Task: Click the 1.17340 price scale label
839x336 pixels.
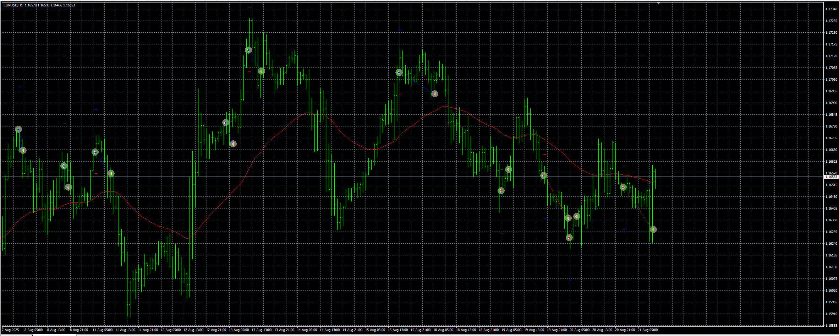Action: (831, 9)
